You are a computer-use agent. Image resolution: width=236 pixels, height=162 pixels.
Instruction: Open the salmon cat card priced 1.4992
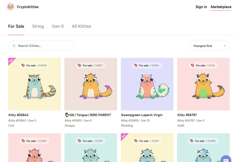(35, 148)
